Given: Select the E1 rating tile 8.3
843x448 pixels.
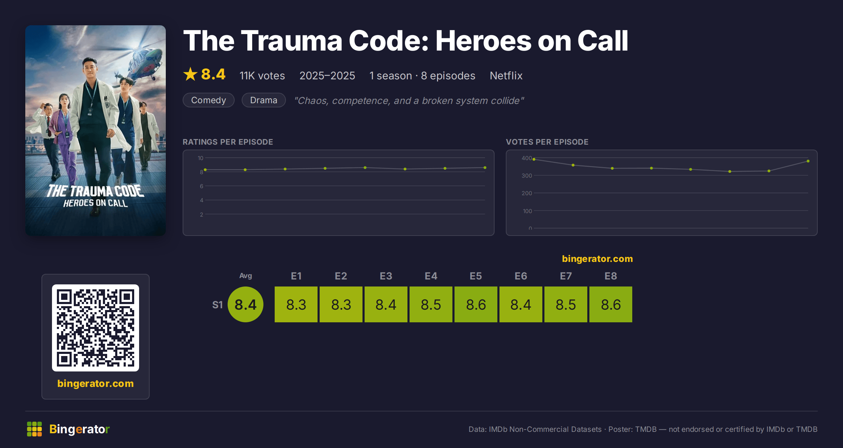Looking at the screenshot, I should 296,304.
